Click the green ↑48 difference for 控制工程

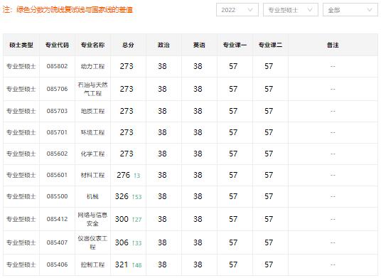pyautogui.click(x=136, y=265)
